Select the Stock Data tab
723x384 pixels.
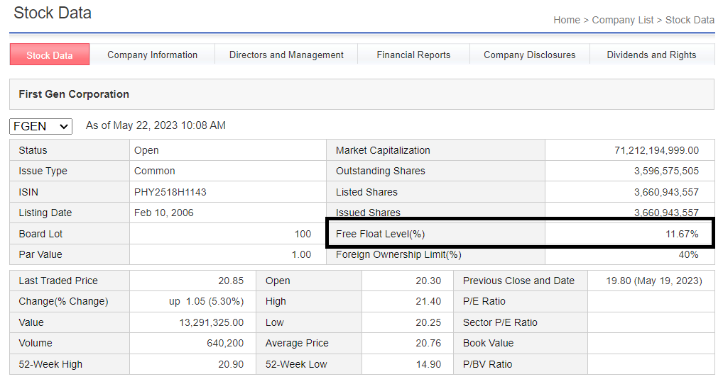pyautogui.click(x=49, y=55)
